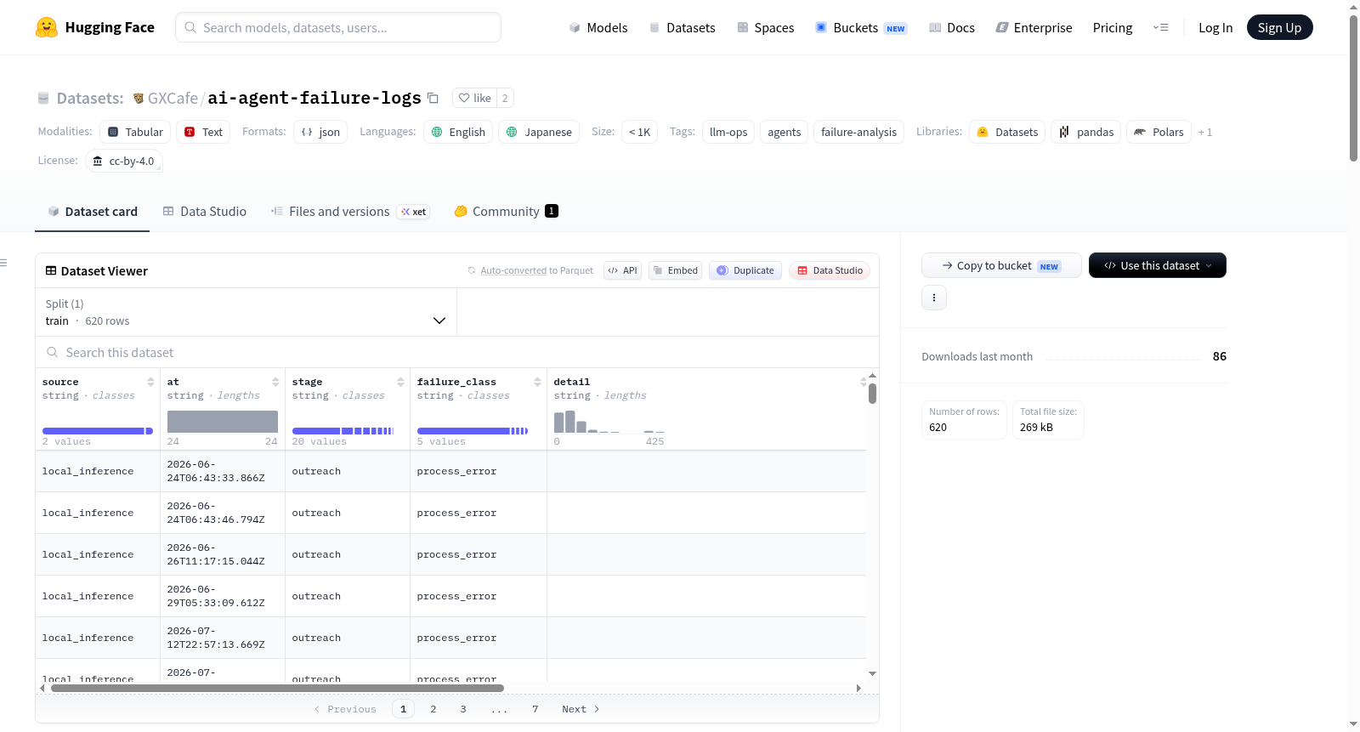Click the page vertical scrollbar
Viewport: 1360px width, 732px height.
[1353, 88]
